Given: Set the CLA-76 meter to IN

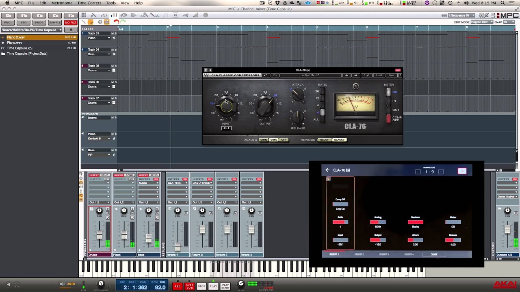Looking at the screenshot, I should (388, 101).
